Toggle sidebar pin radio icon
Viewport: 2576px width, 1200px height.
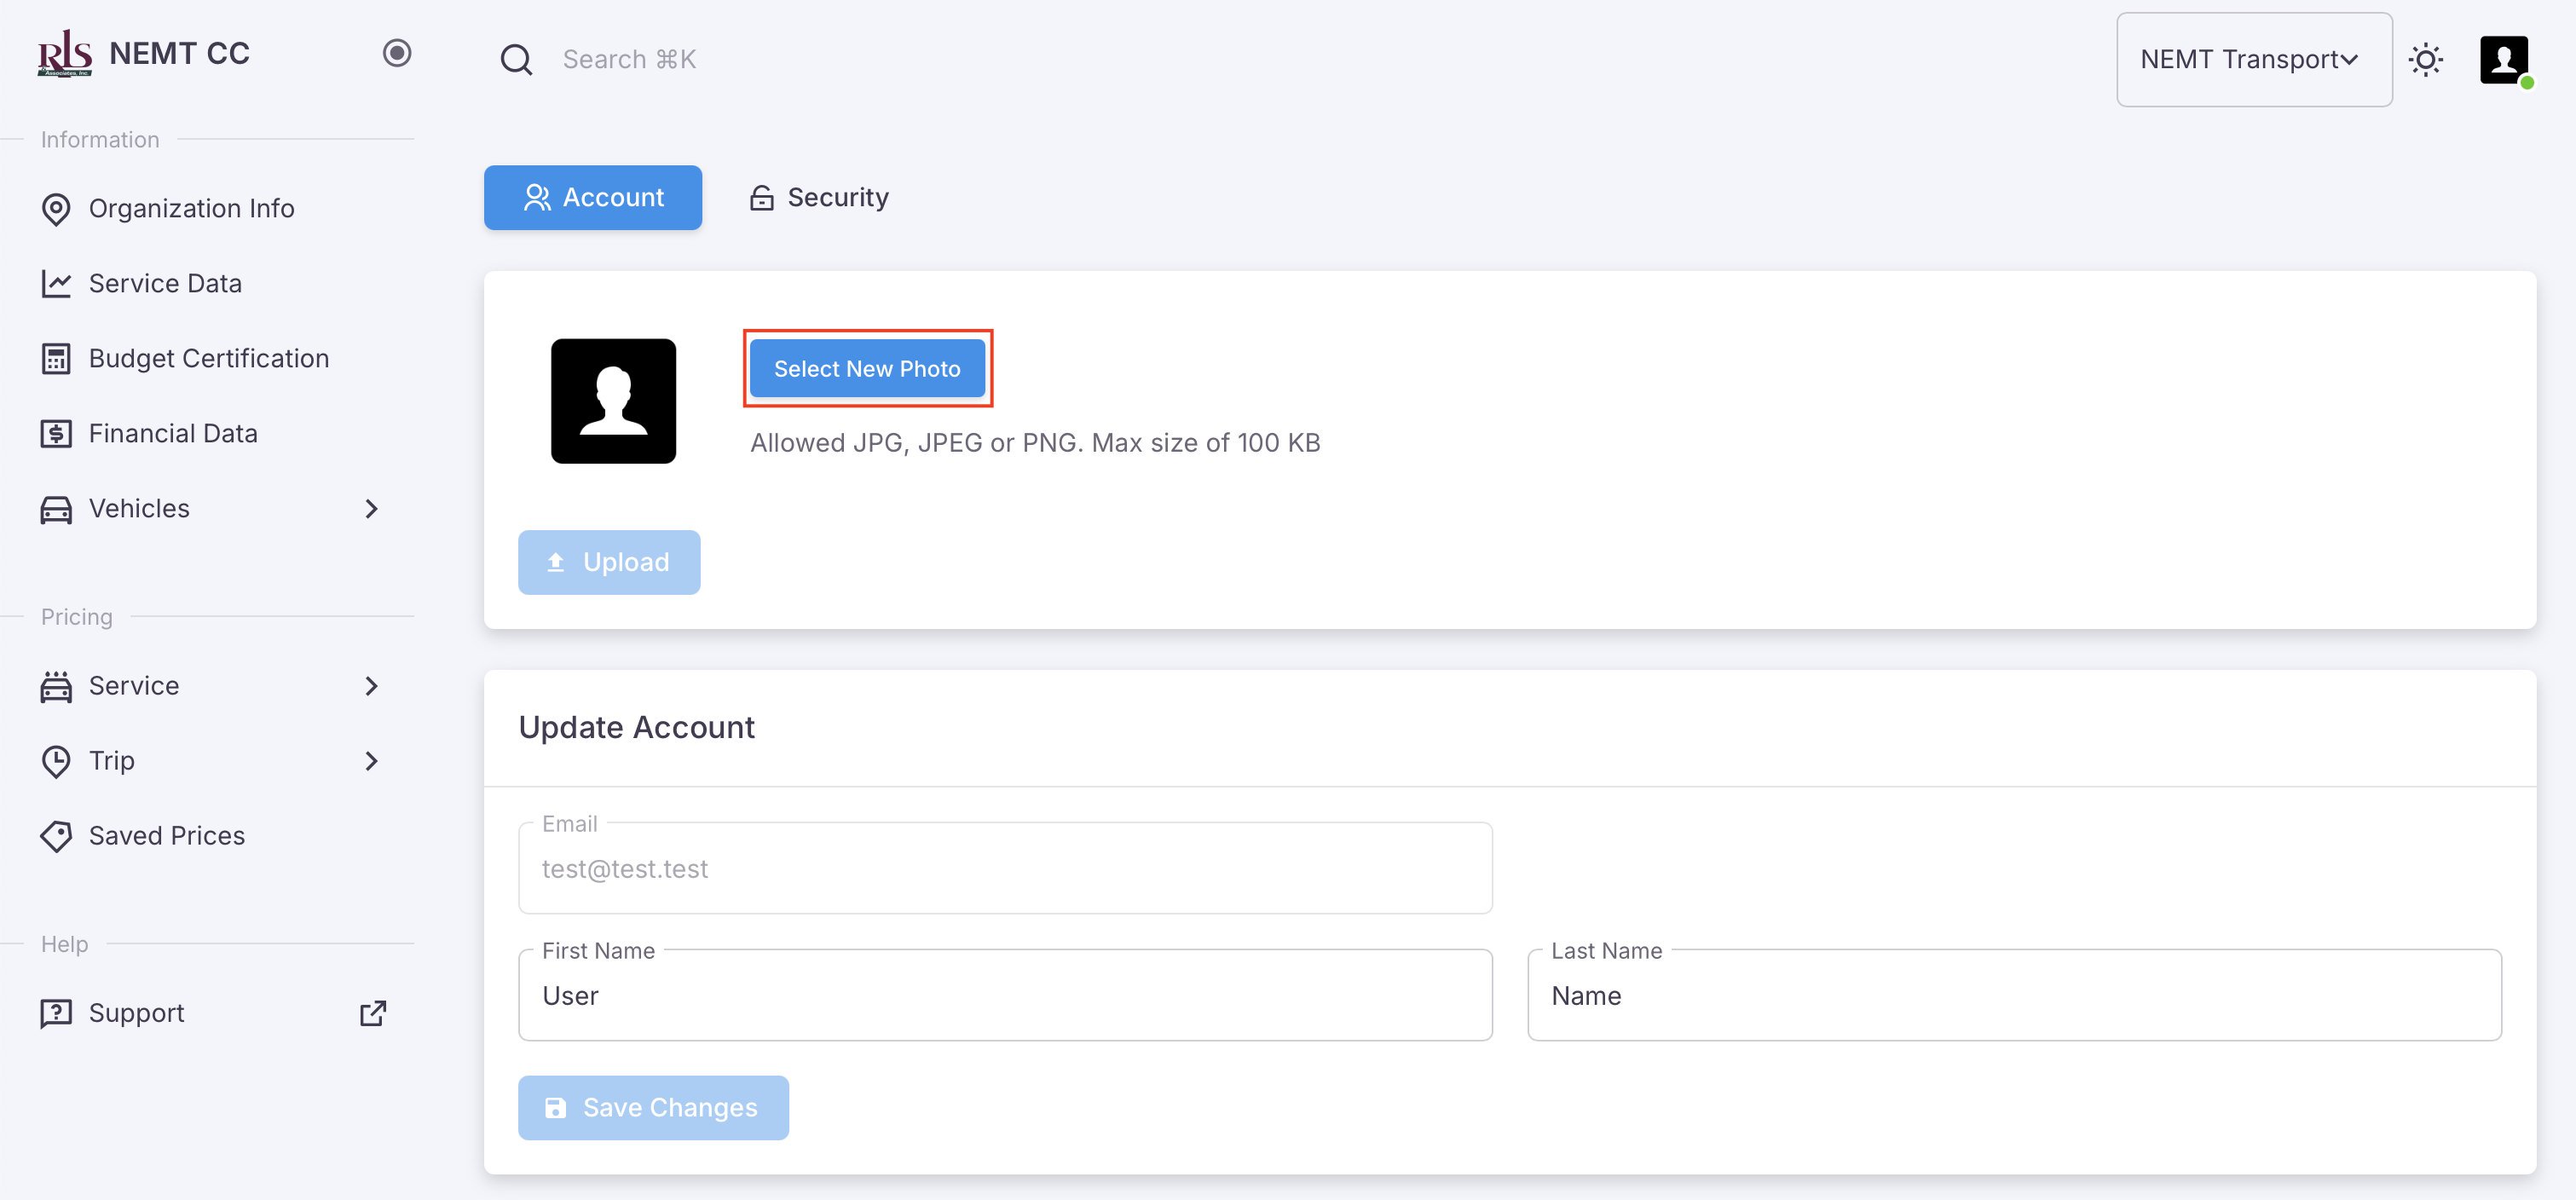tap(397, 53)
